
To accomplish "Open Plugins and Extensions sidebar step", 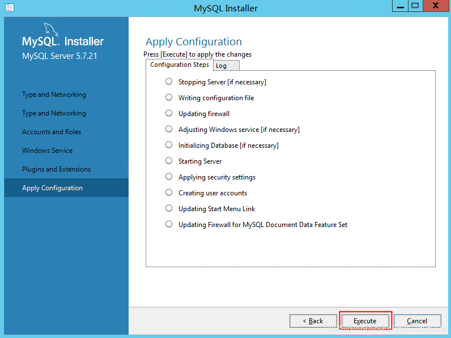I will coord(57,169).
